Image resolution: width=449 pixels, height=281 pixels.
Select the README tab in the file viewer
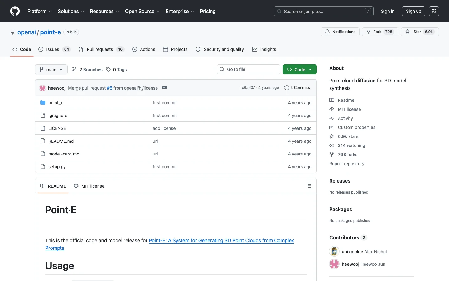click(53, 186)
